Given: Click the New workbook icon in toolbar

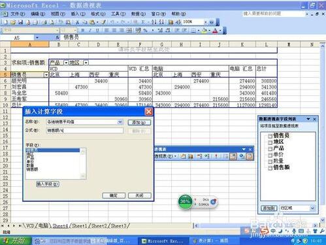Looking at the screenshot, I should (x=5, y=22).
